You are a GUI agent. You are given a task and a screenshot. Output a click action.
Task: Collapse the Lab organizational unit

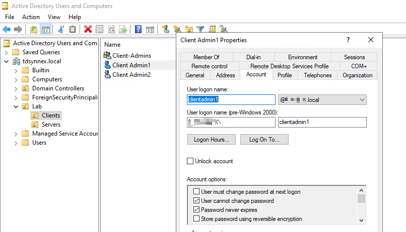point(16,106)
